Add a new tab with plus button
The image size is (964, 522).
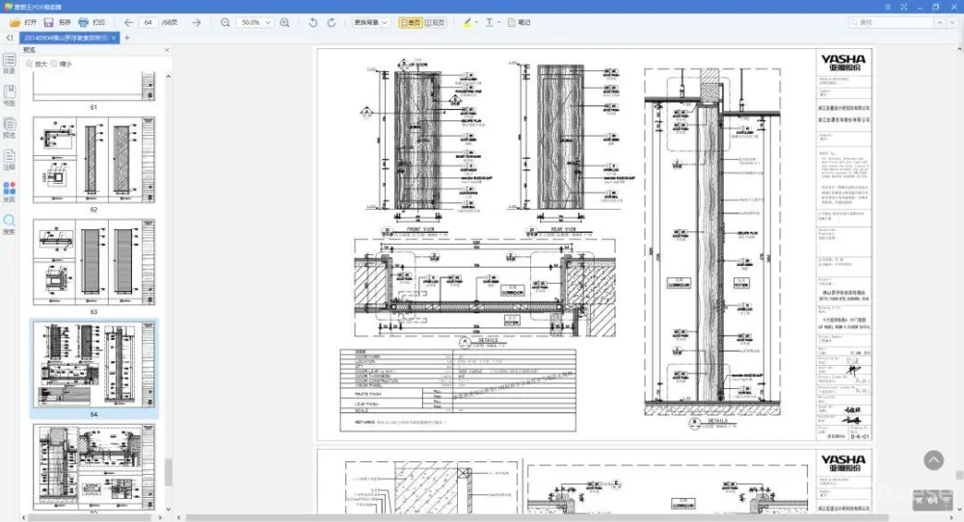coord(127,38)
